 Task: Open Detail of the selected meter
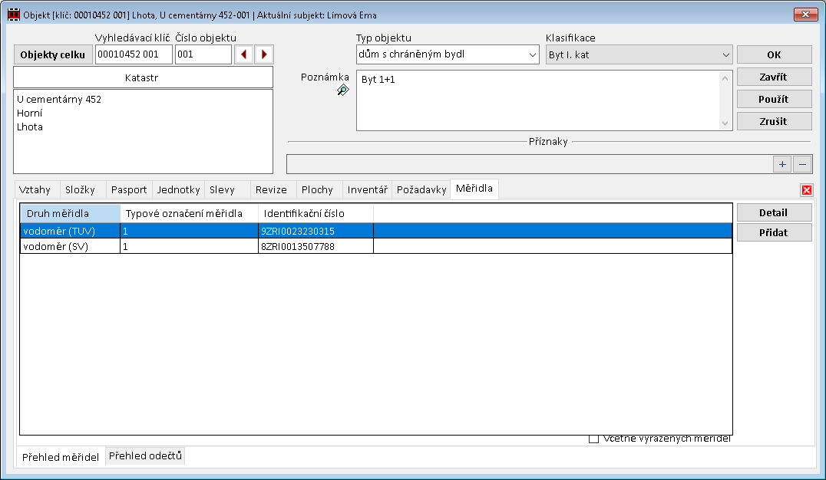(x=774, y=212)
